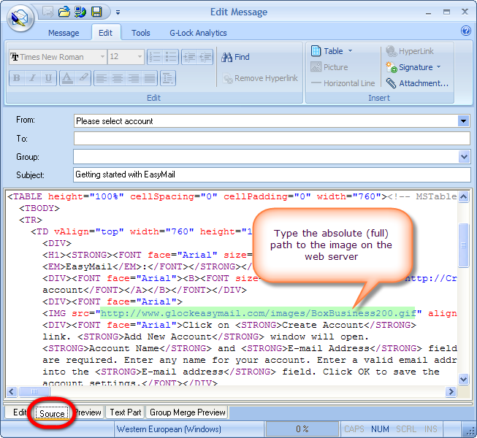Image resolution: width=477 pixels, height=438 pixels.
Task: Switch to the Message ribbon tab
Action: coord(64,33)
